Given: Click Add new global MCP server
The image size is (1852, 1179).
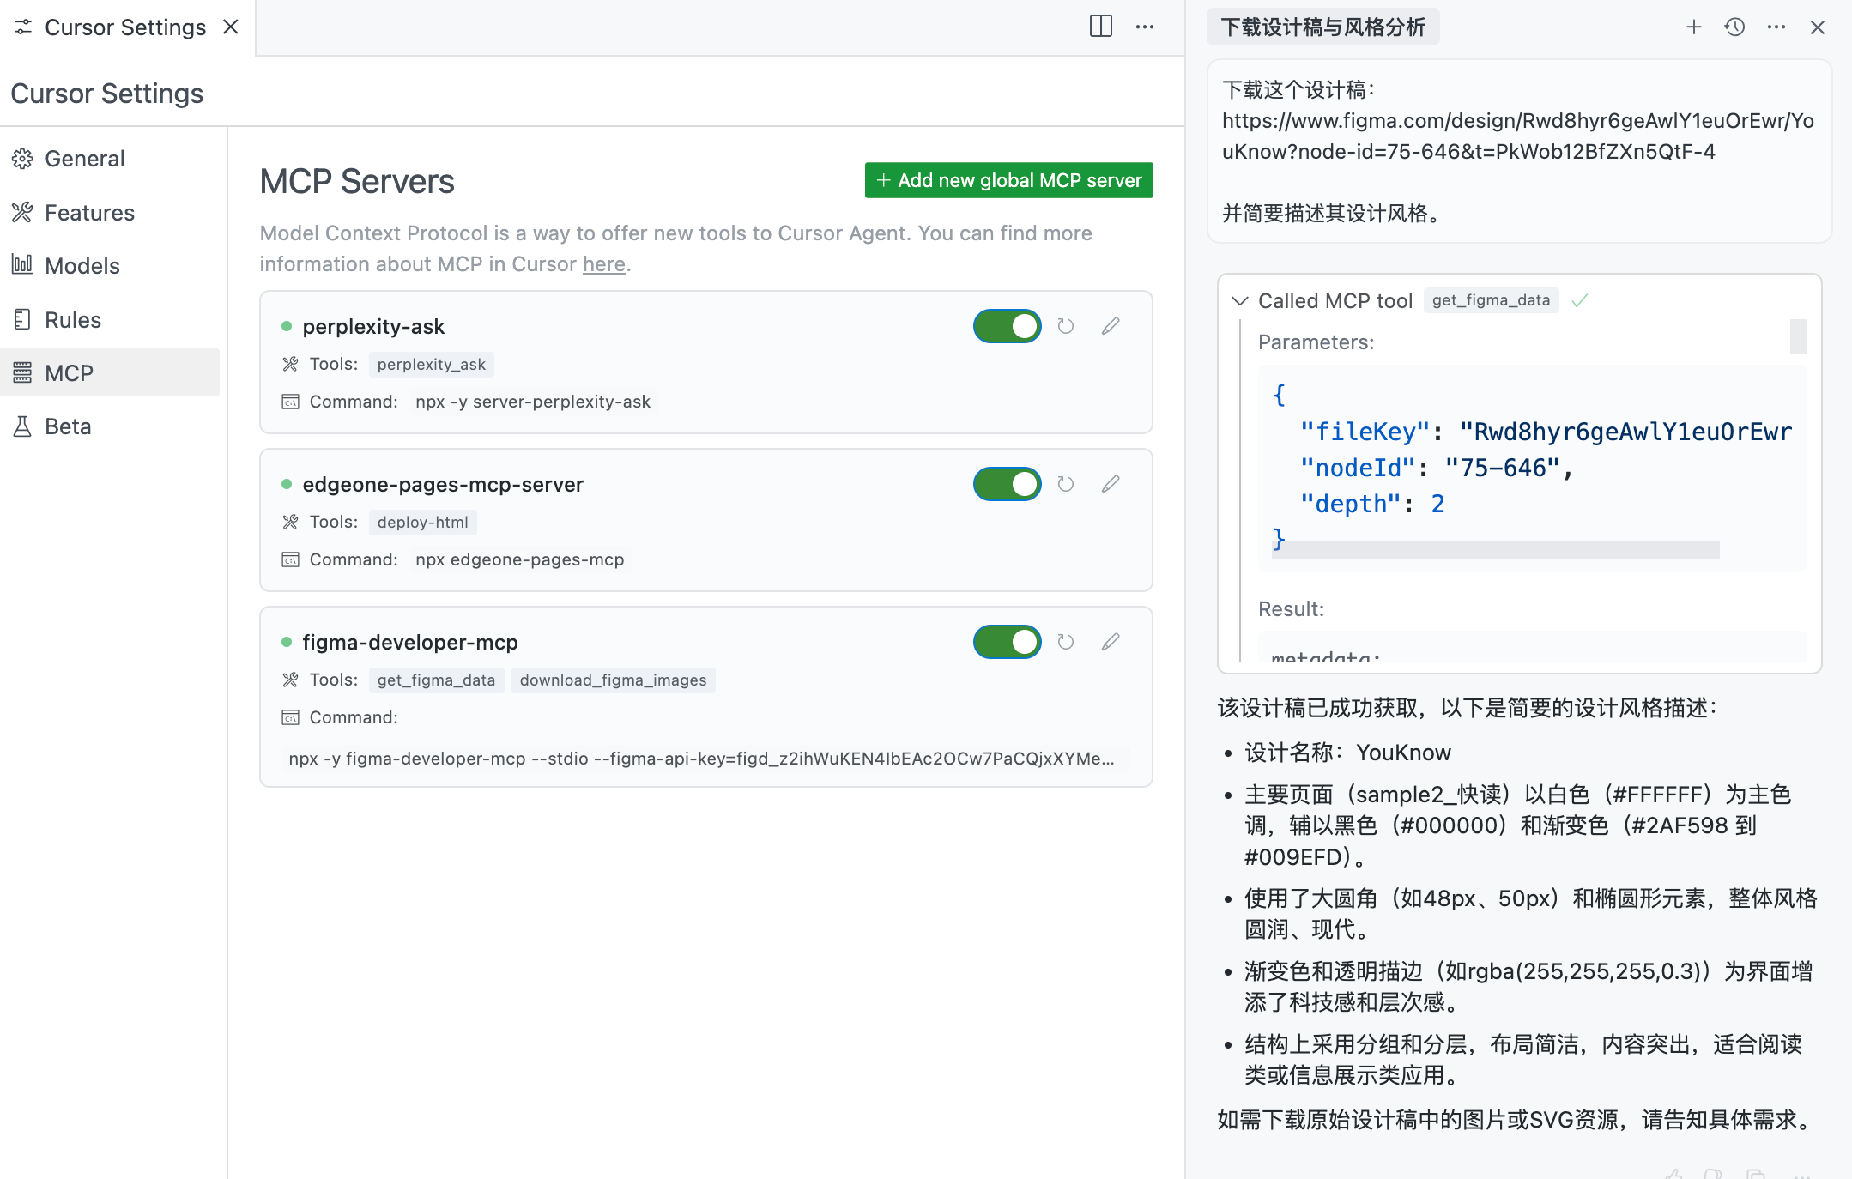Looking at the screenshot, I should (1008, 180).
